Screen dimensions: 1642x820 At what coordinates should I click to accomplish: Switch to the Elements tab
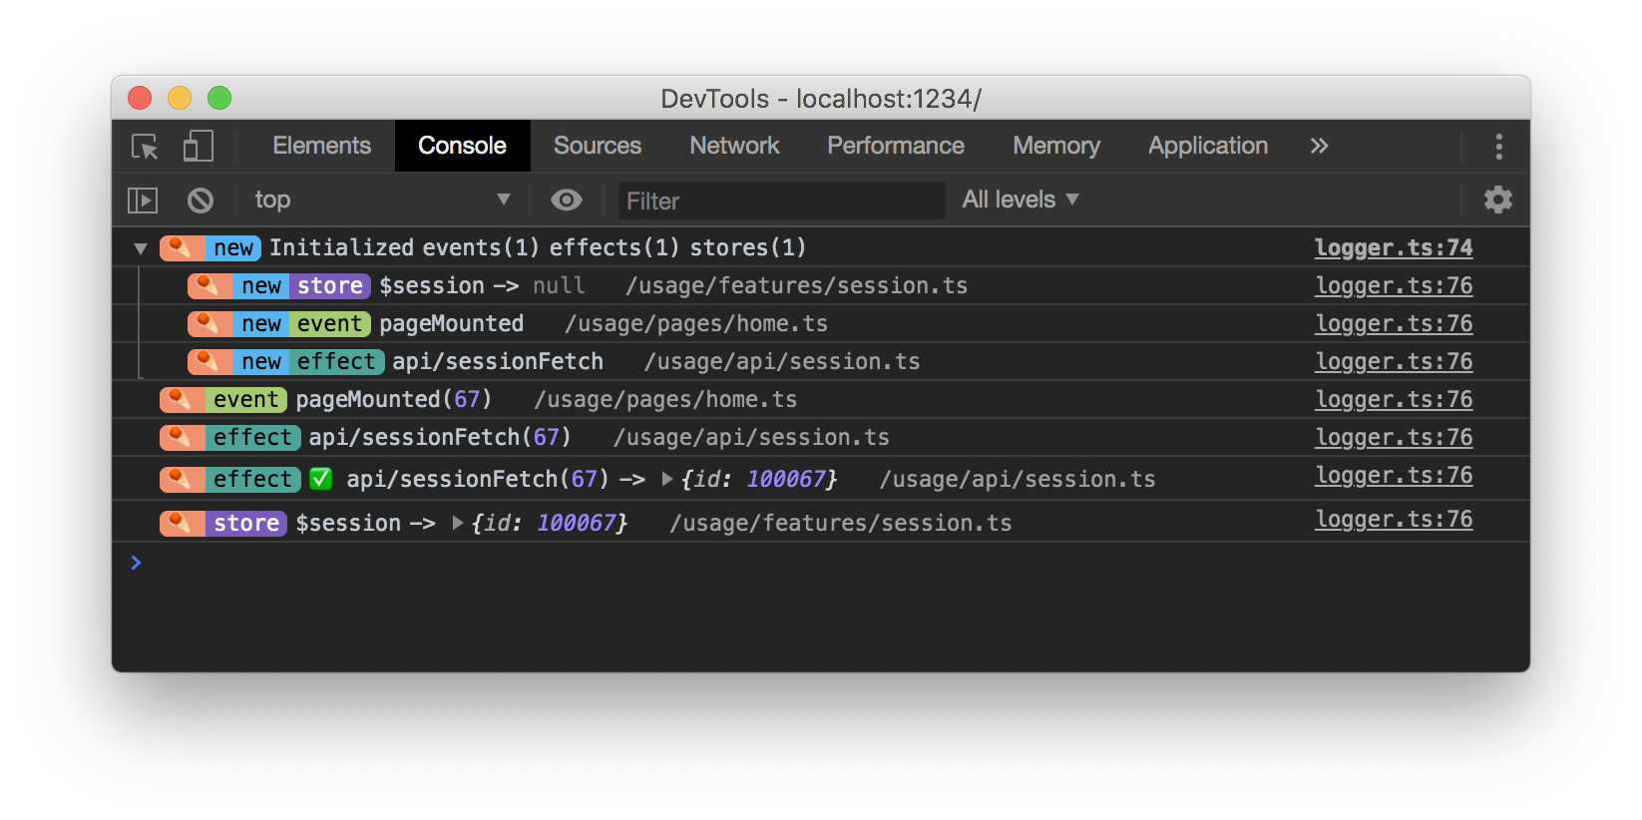pos(321,146)
